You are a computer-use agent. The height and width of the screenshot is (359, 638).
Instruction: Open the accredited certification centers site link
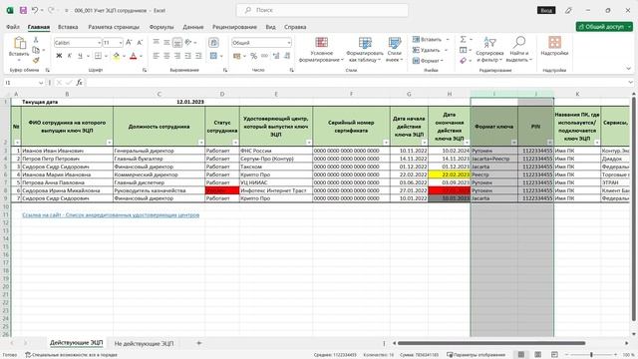(x=111, y=215)
